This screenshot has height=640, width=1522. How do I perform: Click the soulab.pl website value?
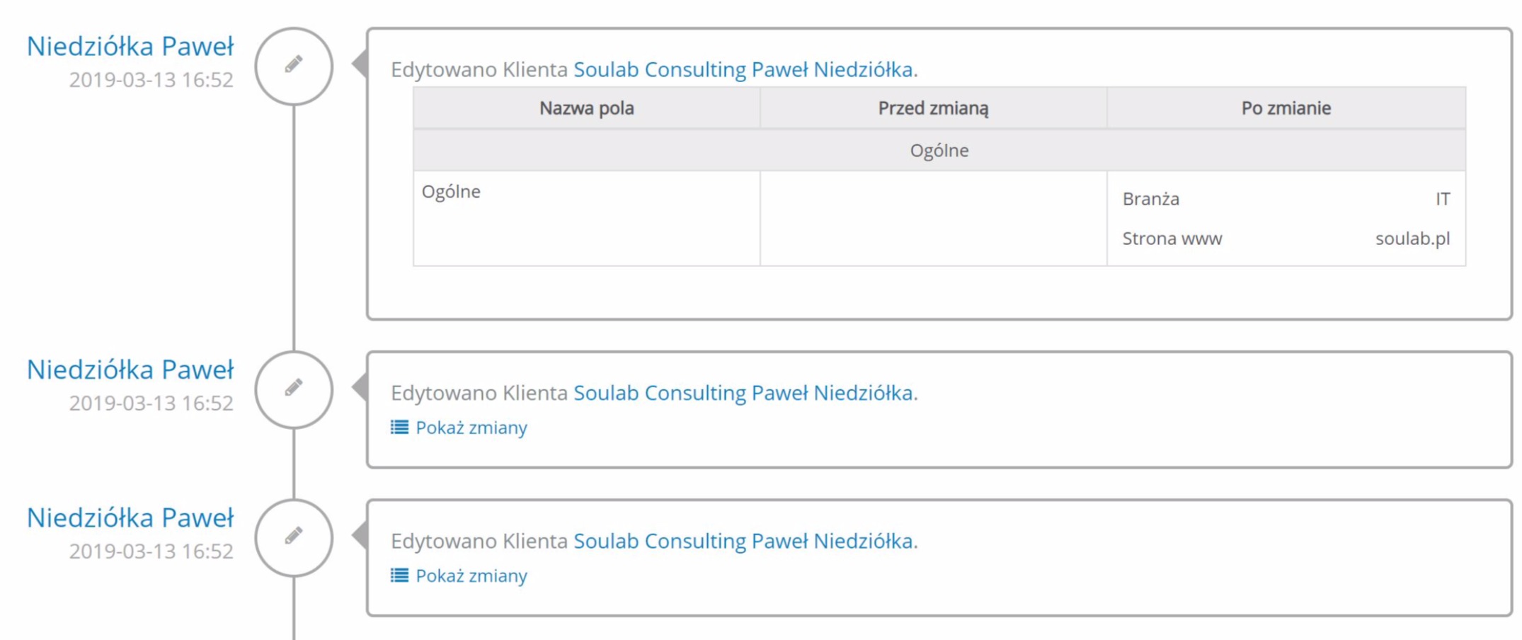(1412, 239)
